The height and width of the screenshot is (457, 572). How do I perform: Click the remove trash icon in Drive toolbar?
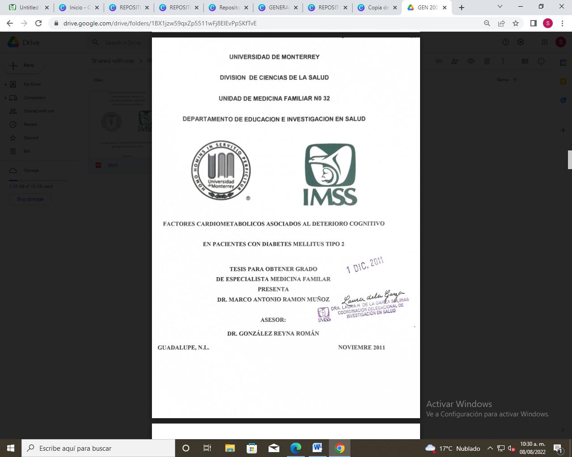coord(487,61)
